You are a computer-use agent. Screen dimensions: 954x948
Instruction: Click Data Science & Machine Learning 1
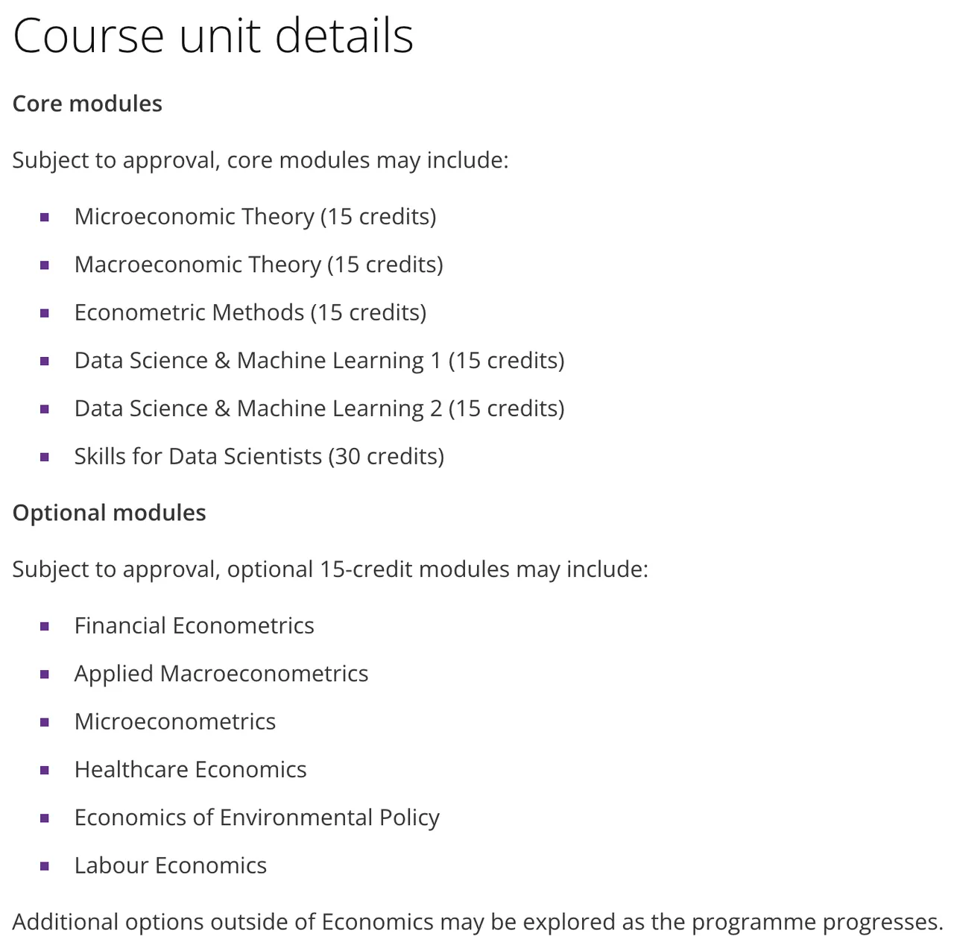click(x=319, y=361)
